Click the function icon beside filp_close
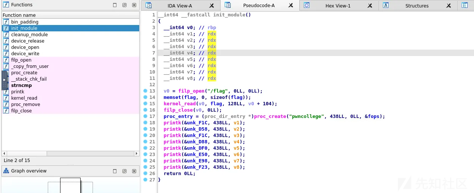 tap(6, 111)
